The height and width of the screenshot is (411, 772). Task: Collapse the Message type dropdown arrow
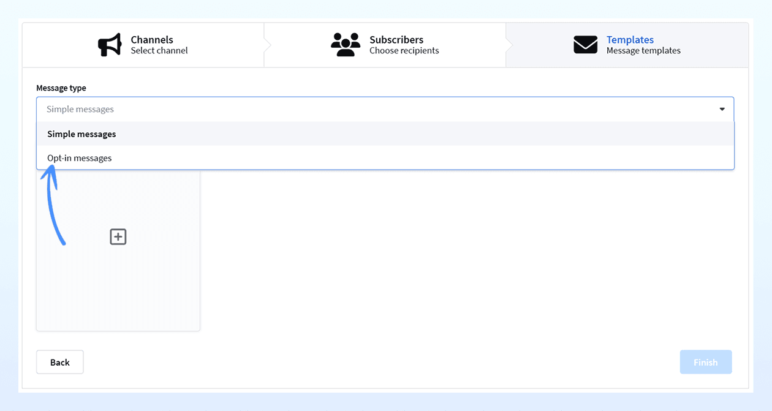722,109
